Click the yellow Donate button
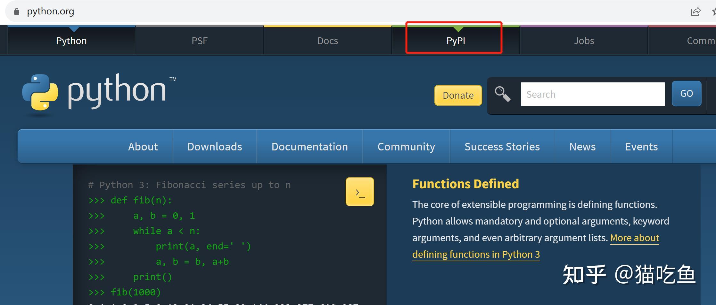The width and height of the screenshot is (716, 305). (x=458, y=95)
